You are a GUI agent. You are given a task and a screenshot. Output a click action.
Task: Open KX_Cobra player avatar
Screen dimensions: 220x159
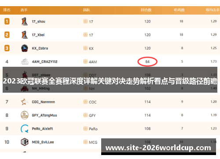click(x=25, y=48)
